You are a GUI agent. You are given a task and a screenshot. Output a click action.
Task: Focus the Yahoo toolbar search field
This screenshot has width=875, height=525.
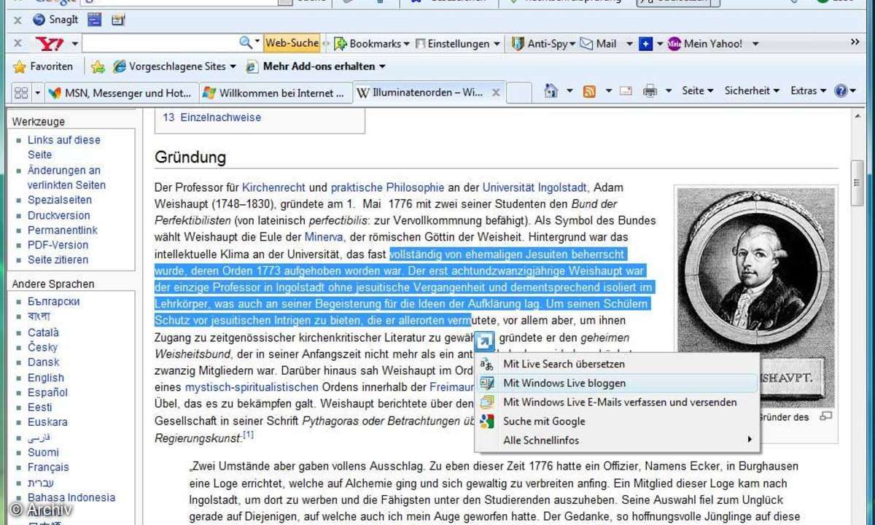click(160, 44)
